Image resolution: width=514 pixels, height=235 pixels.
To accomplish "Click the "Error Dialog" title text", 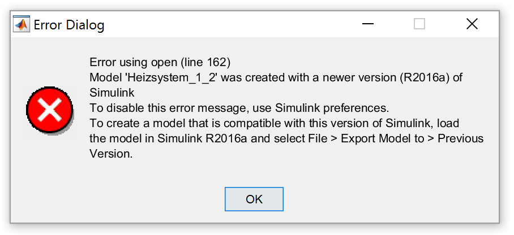I will pyautogui.click(x=69, y=25).
